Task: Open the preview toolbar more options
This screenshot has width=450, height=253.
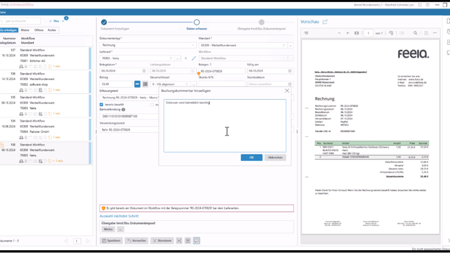Action: [435, 33]
